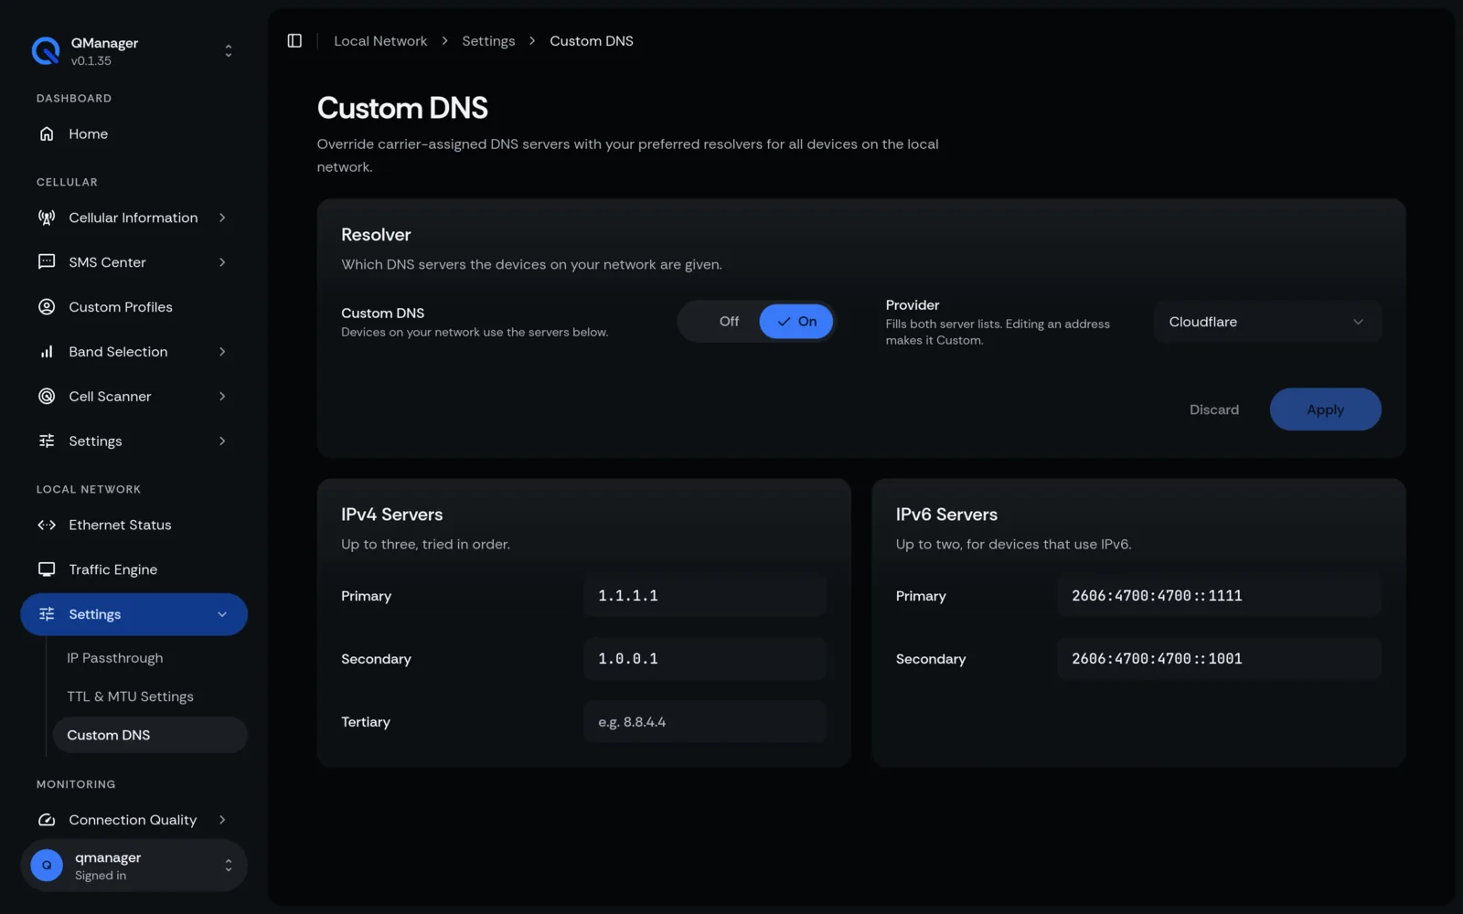Click the Ethernet Status icon
This screenshot has height=914, width=1463.
pos(47,525)
